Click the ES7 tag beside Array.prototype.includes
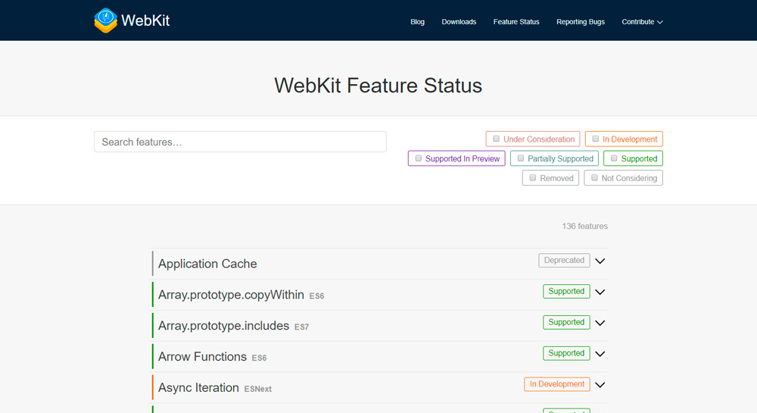This screenshot has width=757, height=413. pos(302,327)
